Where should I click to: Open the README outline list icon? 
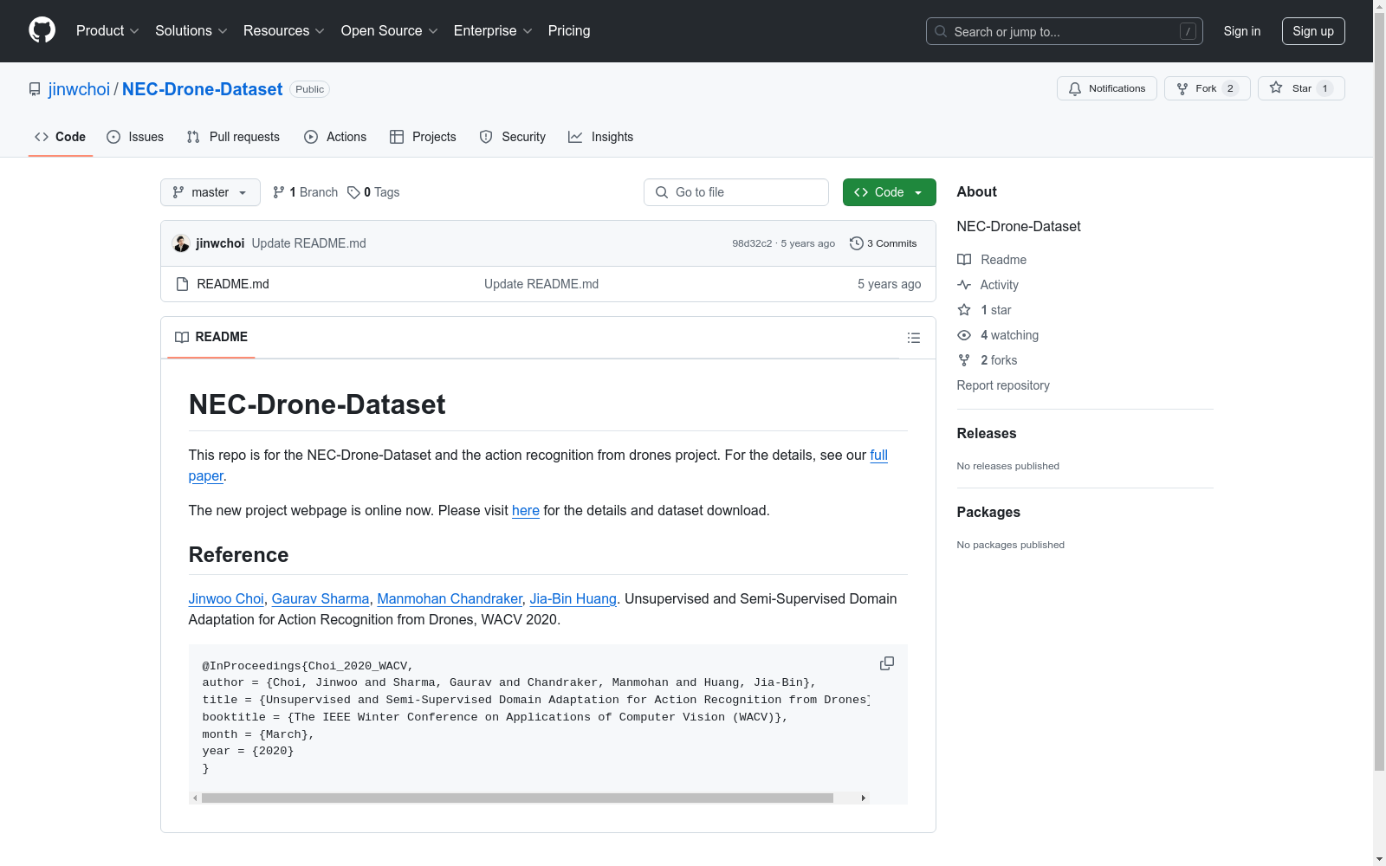913,338
